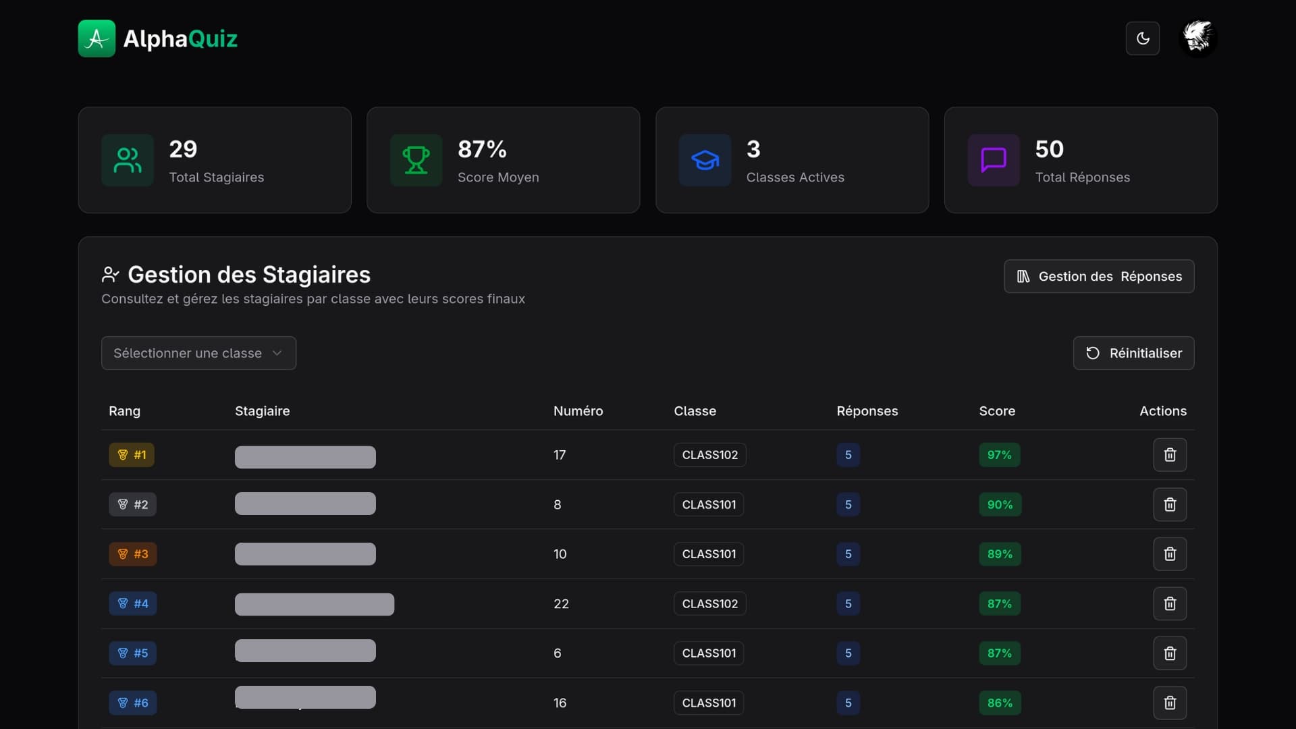Image resolution: width=1296 pixels, height=729 pixels.
Task: Click CLASS101 tag in rank #6 row
Action: coord(709,703)
